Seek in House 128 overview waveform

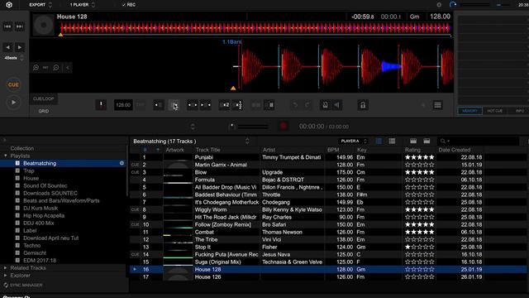pos(255,28)
